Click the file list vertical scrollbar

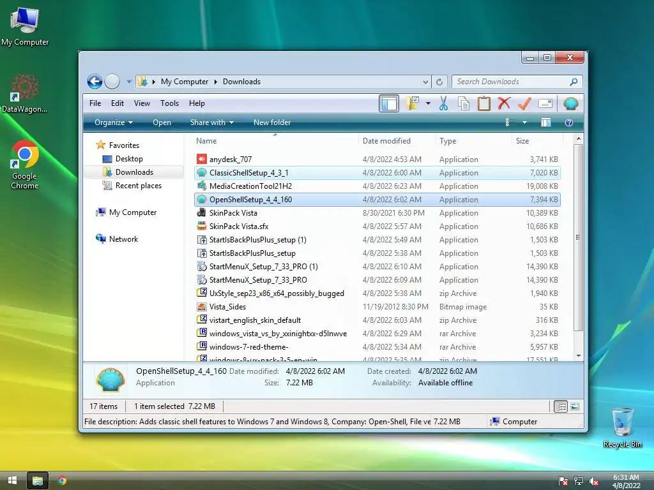pyautogui.click(x=578, y=237)
